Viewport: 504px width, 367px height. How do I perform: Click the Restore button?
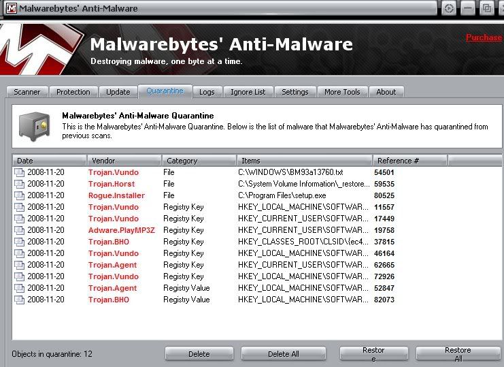373,354
